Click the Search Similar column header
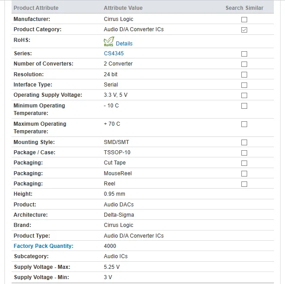 tap(244, 8)
